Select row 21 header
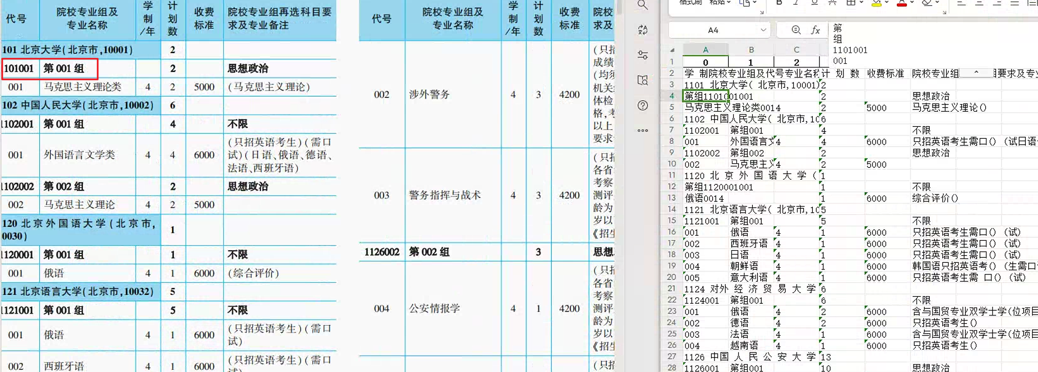Image resolution: width=1038 pixels, height=372 pixels. click(x=672, y=288)
